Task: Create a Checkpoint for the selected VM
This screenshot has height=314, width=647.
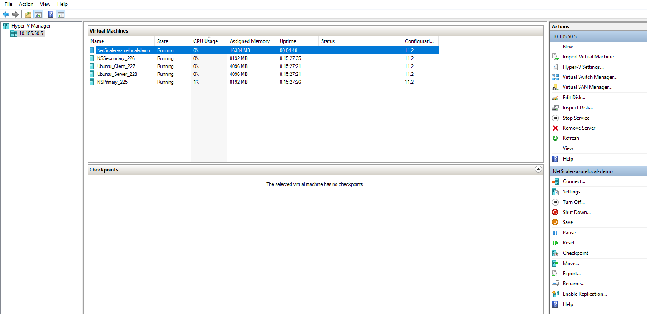Action: click(x=575, y=253)
